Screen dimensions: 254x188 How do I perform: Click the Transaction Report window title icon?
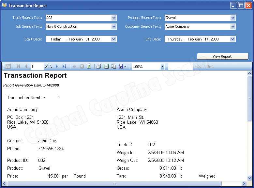tap(4, 5)
